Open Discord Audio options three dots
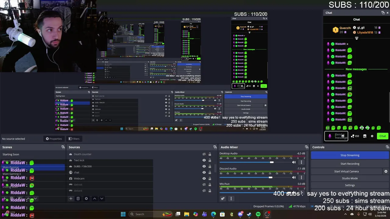 (301, 177)
